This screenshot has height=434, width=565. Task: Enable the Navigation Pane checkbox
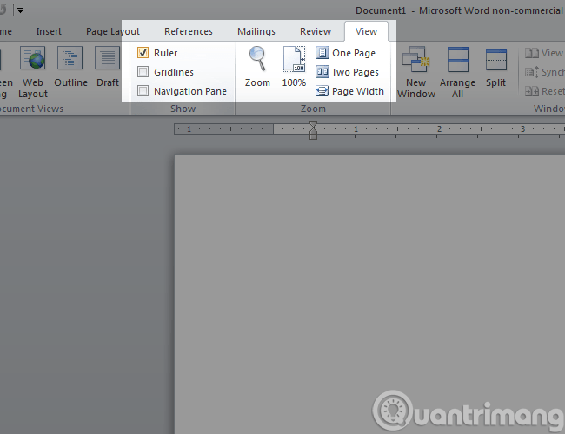pyautogui.click(x=143, y=90)
